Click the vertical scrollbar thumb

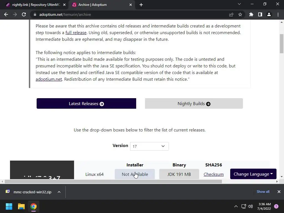[282, 44]
